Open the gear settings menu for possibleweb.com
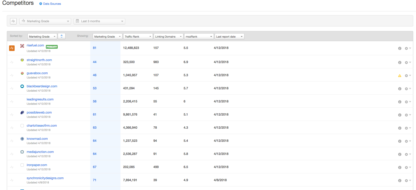 tap(408, 115)
